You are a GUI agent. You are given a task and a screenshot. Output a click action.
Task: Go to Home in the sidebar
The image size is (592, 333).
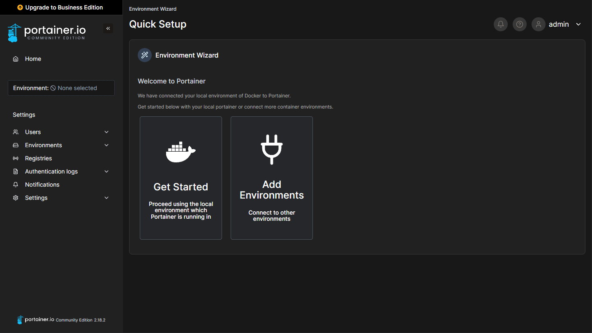61,59
